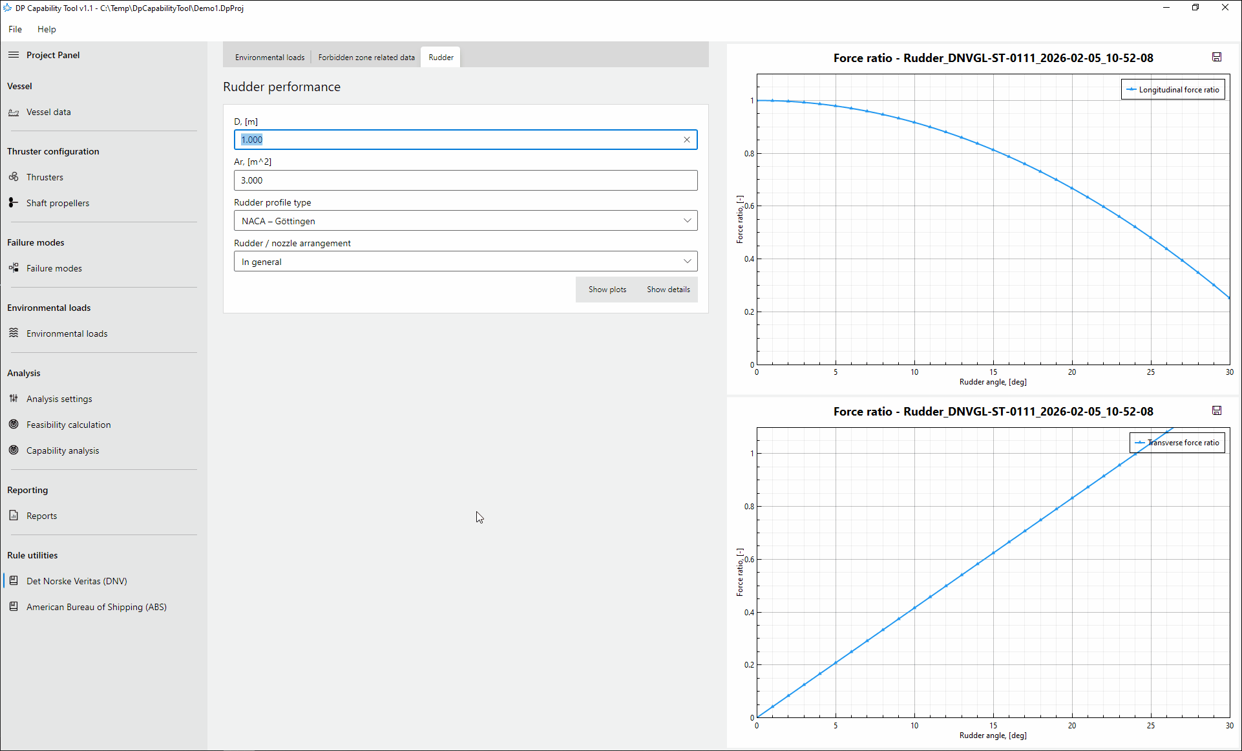Open the Rudder profile type dropdown
This screenshot has height=751, width=1242.
[465, 221]
